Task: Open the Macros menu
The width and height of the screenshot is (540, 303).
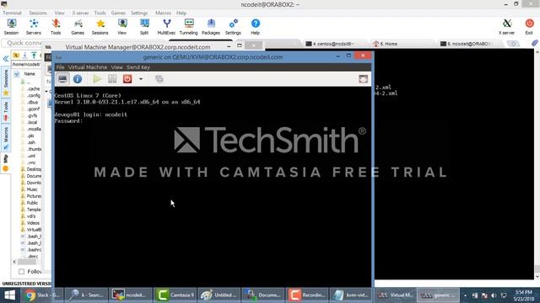Action: coord(163,13)
